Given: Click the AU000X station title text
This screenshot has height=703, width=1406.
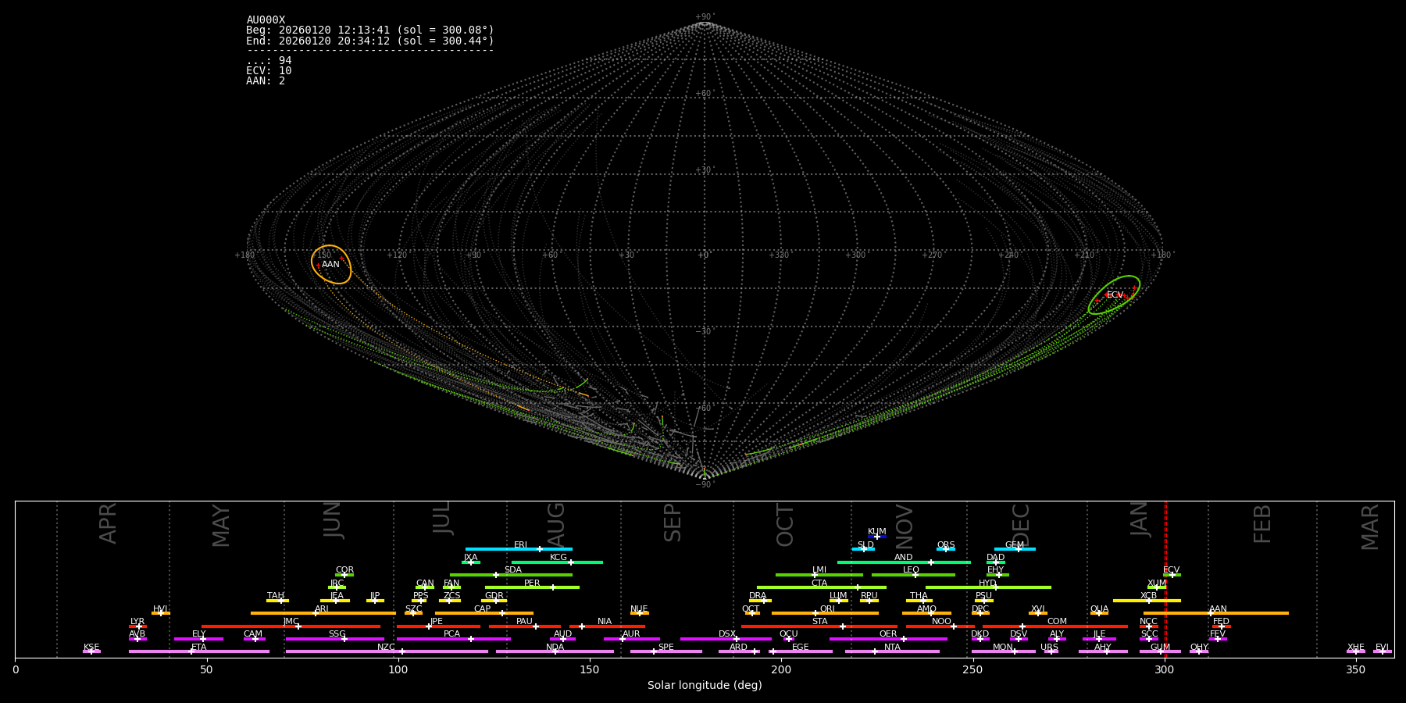Looking at the screenshot, I should pos(266,20).
